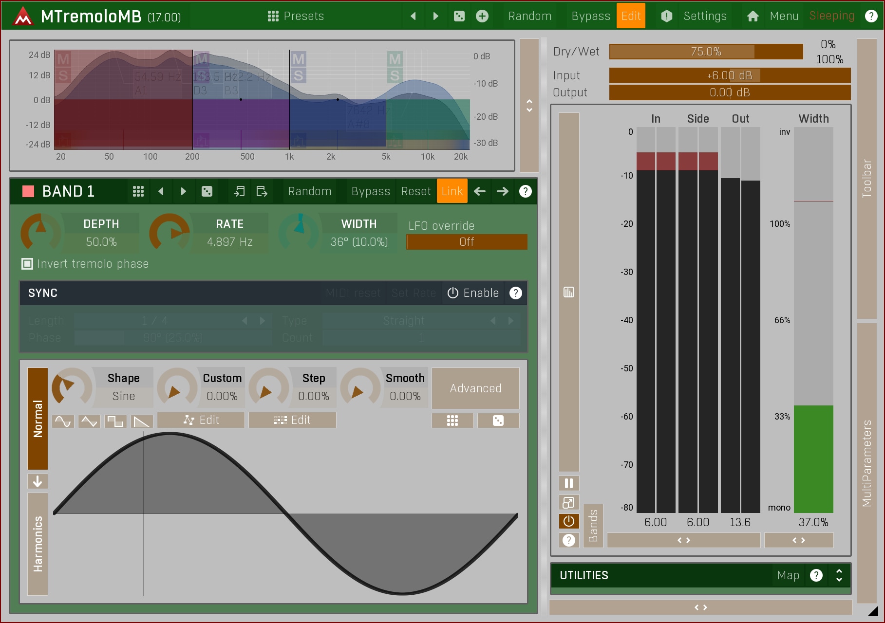This screenshot has height=623, width=885.
Task: Adjust the Dry/Wet slider
Action: click(705, 52)
